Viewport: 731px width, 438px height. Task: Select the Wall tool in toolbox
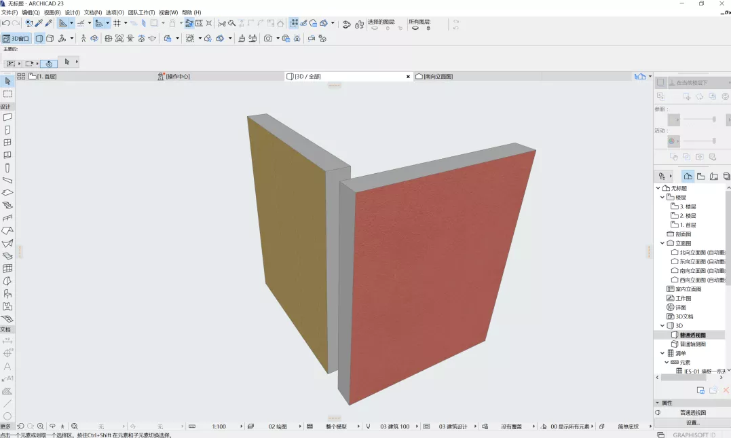coord(7,117)
